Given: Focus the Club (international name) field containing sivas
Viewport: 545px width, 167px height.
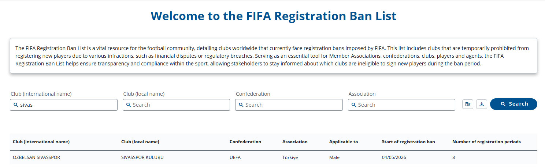Looking at the screenshot, I should point(64,105).
